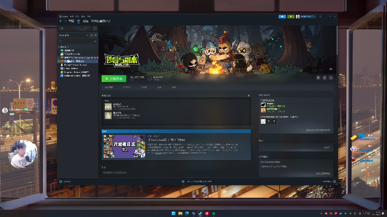Viewport: 387px width, 217px height.
Task: View all friends who play link
Action: (x=318, y=130)
